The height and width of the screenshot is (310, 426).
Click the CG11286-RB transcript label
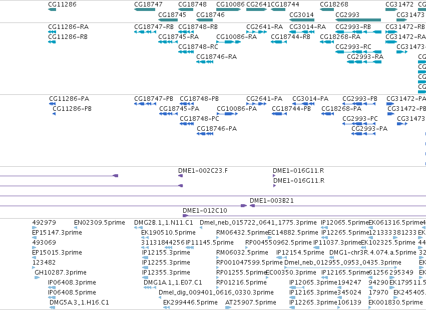tap(68, 37)
